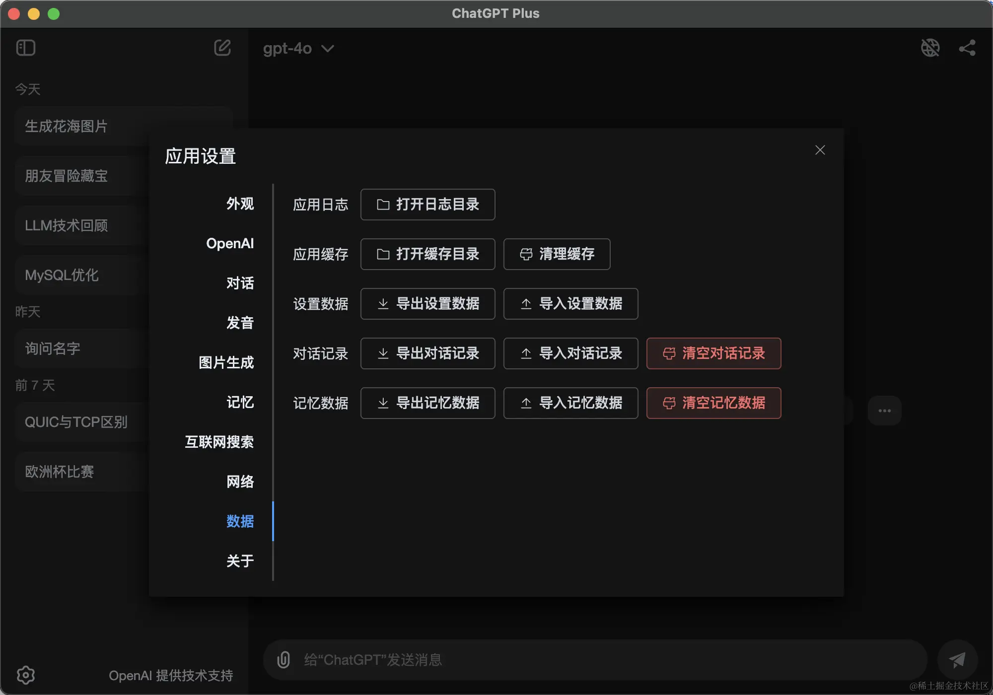Toggle the sidebar panel icon
The height and width of the screenshot is (695, 993).
click(26, 48)
